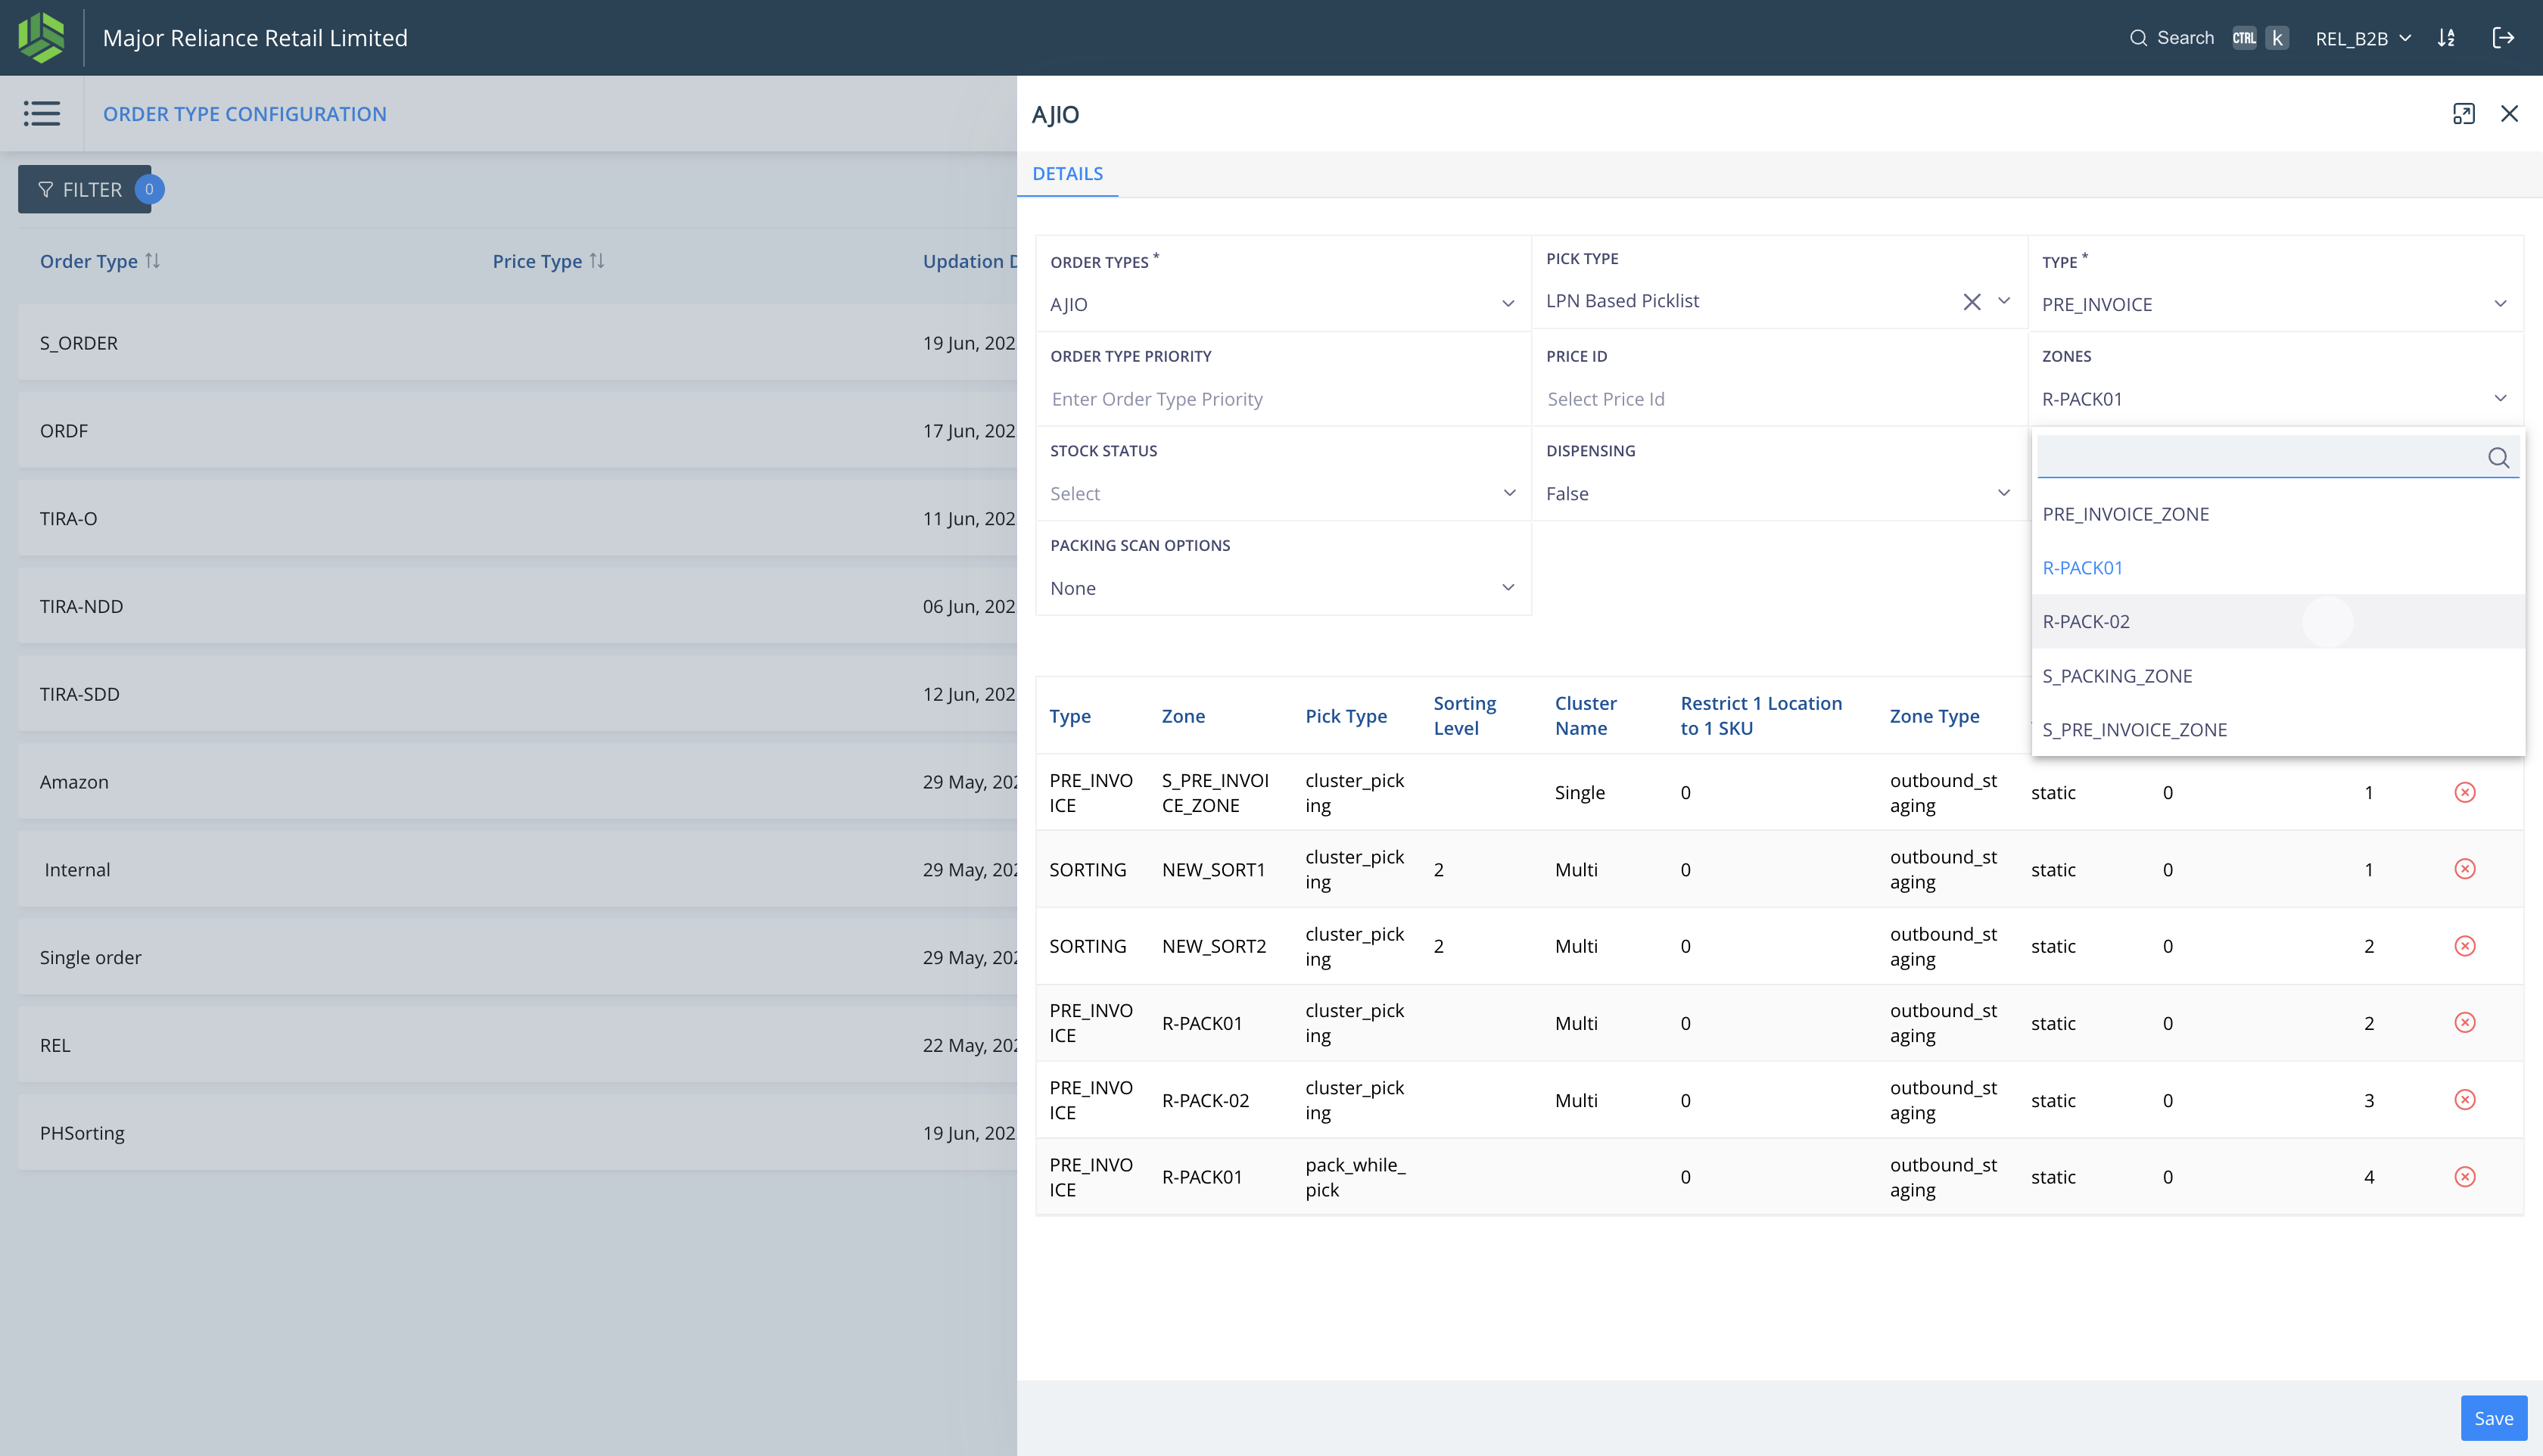The image size is (2543, 1456).
Task: Open Type dropdown showing PRE_INVOICE
Action: (2275, 304)
